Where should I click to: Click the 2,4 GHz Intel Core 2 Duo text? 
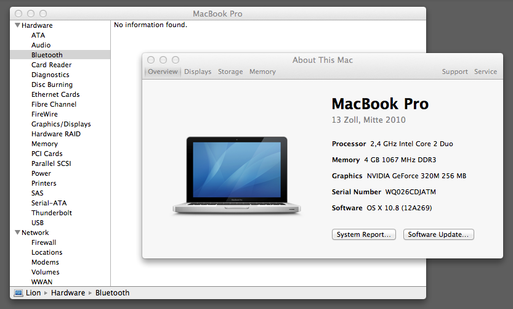(x=411, y=144)
